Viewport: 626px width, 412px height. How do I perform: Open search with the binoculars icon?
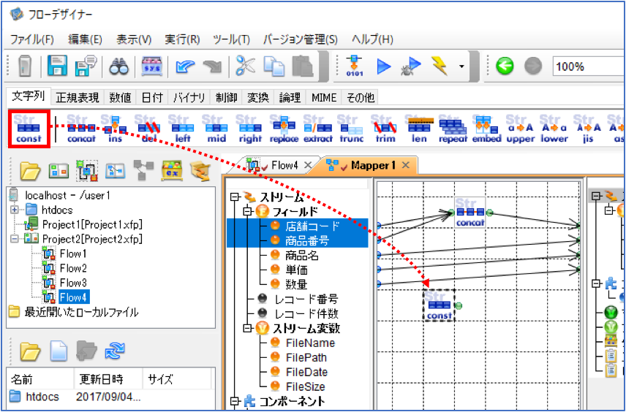[118, 66]
